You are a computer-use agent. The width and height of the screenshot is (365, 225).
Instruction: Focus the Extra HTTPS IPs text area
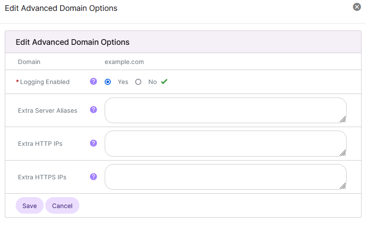point(225,177)
